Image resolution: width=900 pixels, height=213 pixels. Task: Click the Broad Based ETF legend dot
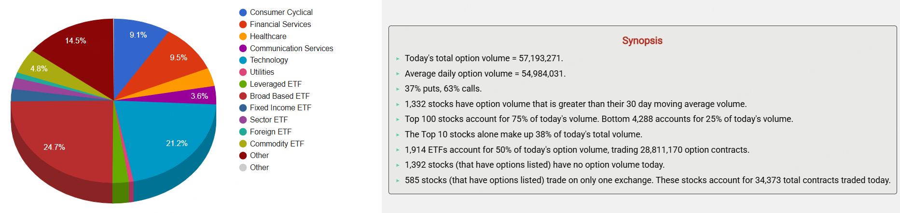pos(243,96)
